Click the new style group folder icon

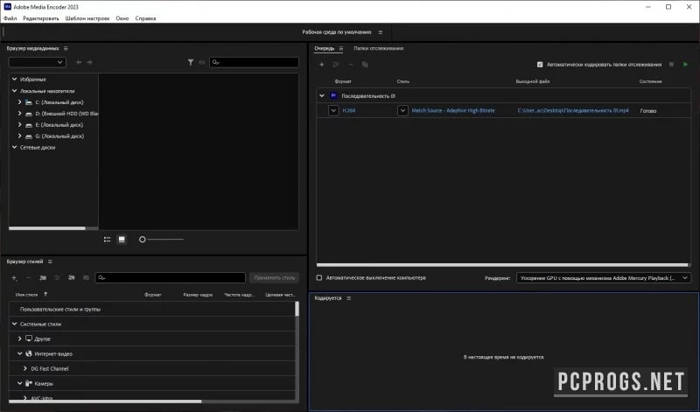pos(43,278)
